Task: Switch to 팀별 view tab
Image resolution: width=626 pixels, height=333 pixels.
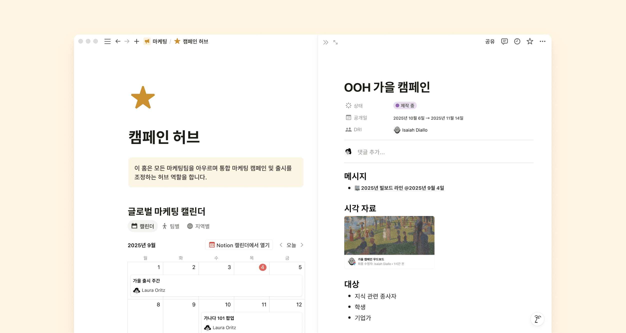Action: 171,226
